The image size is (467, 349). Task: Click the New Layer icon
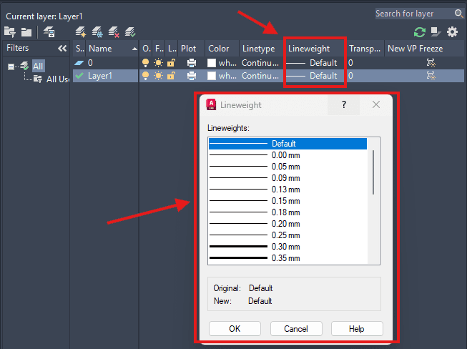point(81,31)
